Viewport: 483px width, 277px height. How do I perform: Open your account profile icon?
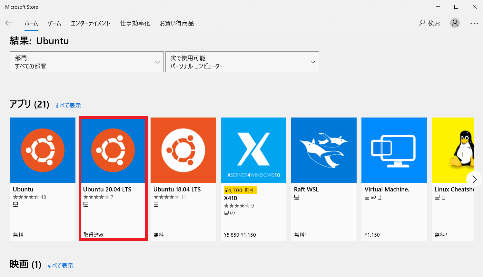455,23
